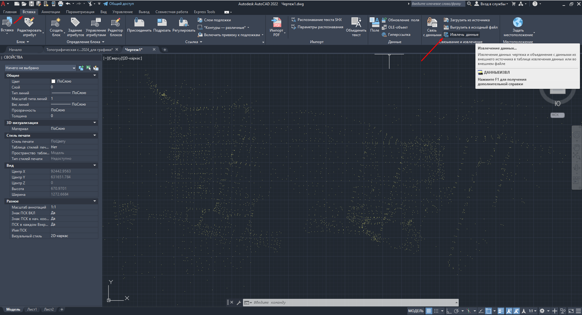Screen dimensions: 582x315
Task: Open the Лист1 layout tab
Action: (x=32, y=310)
